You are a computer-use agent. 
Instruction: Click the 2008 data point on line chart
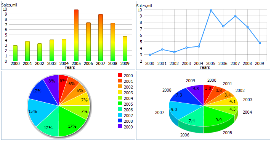(248, 27)
